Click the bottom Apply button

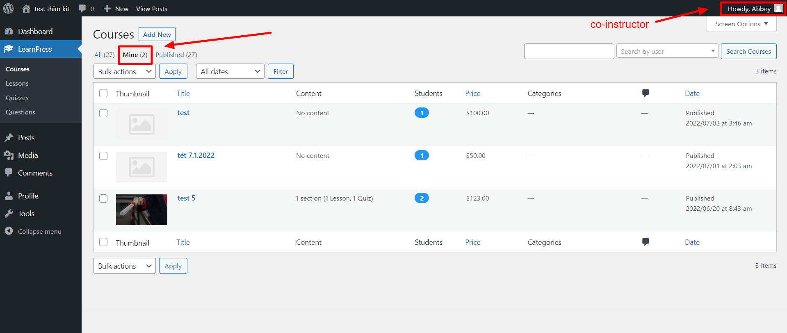coord(173,266)
